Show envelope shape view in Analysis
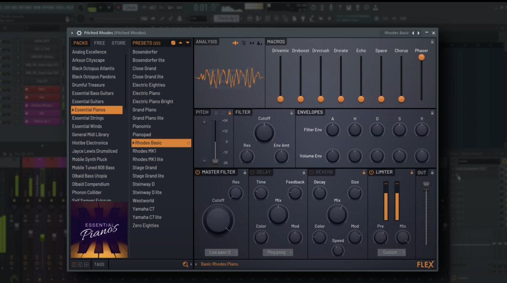Viewport: 507px width, 283px height. pos(259,43)
